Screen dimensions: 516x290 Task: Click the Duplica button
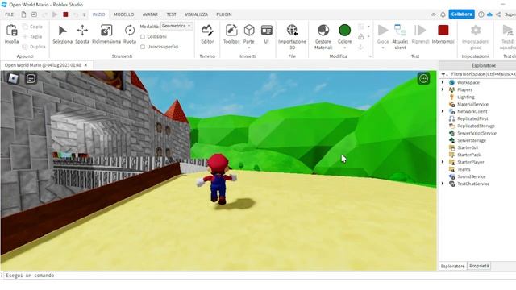[34, 47]
